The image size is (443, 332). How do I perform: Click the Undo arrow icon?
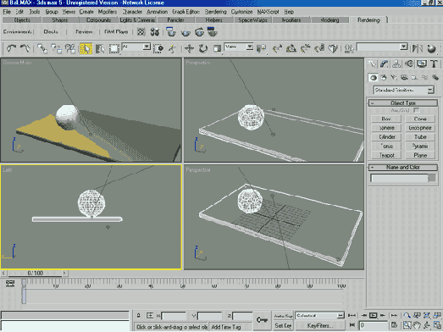(11, 48)
